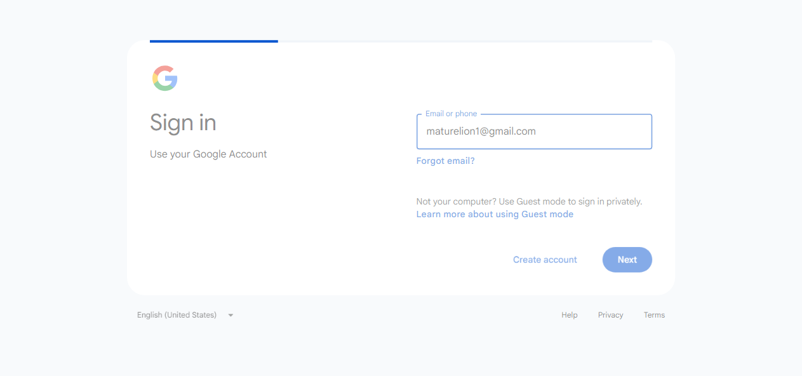
Task: Open the Terms link in footer
Action: point(654,315)
